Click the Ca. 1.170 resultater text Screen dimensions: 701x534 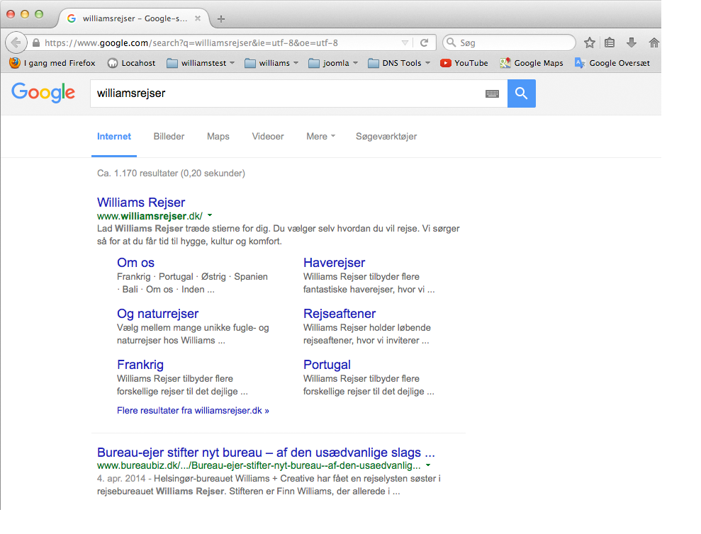(171, 173)
